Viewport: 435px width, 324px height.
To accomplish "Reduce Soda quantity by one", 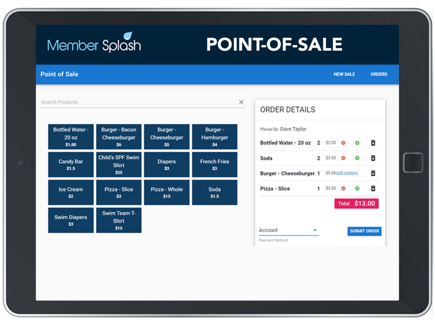I will pos(343,158).
